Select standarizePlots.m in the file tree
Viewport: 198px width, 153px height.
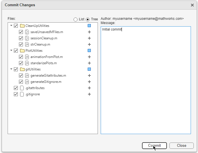[44, 63]
